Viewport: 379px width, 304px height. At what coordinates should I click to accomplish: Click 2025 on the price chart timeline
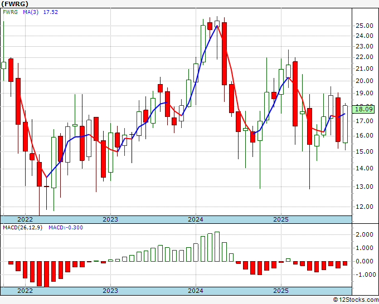pyautogui.click(x=281, y=219)
